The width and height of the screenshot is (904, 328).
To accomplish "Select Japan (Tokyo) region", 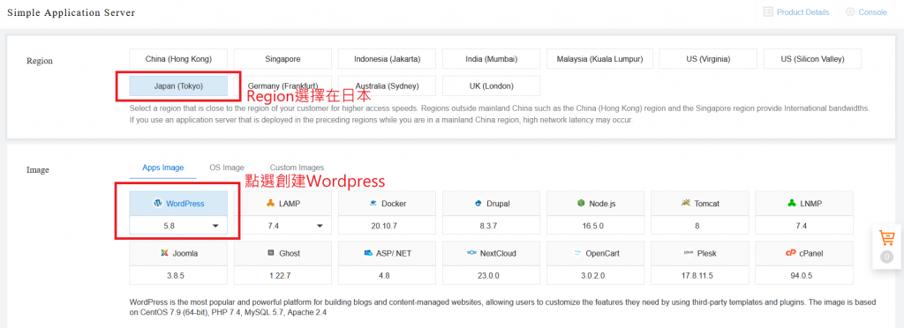I will tap(178, 86).
